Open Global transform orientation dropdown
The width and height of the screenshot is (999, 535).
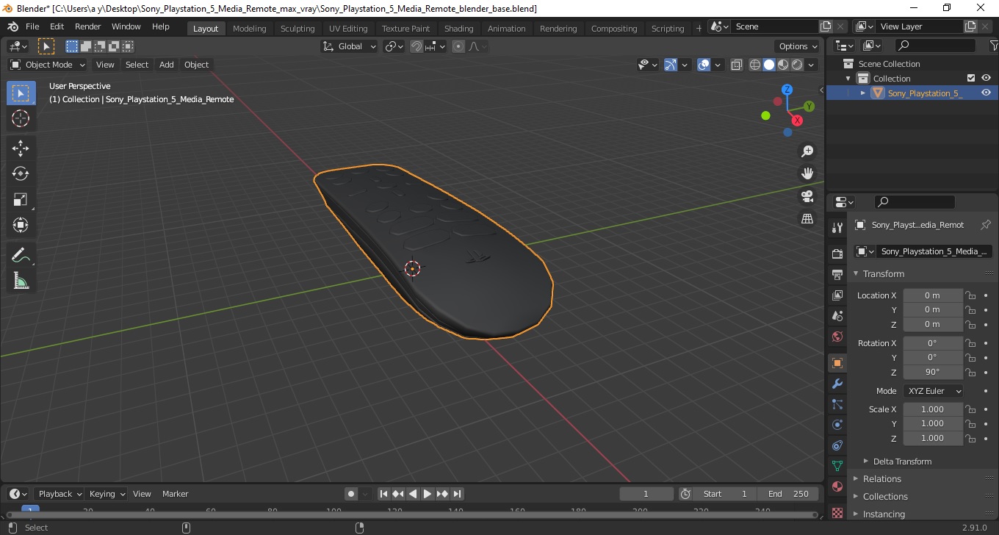coord(350,46)
